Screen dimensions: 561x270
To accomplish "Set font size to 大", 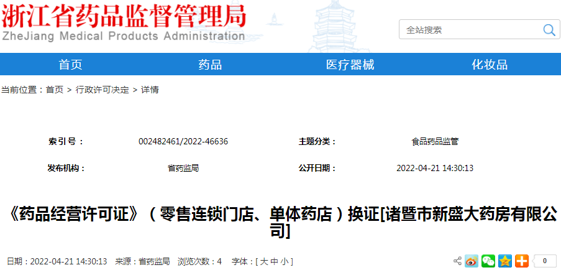I will (x=263, y=261).
